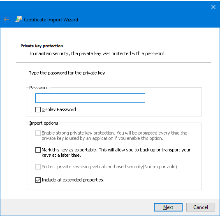Abort the import with the Cancel button

pyautogui.click(x=201, y=207)
